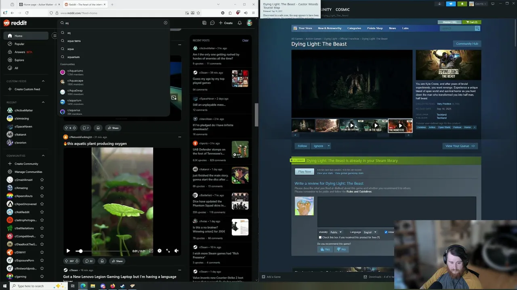Open Reddit ads icon beside chat
517x290 pixels.
click(204, 23)
